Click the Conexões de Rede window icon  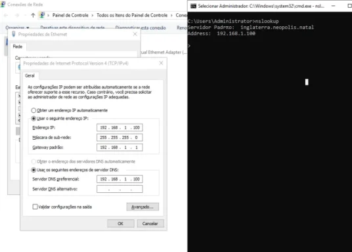(x=3, y=4)
